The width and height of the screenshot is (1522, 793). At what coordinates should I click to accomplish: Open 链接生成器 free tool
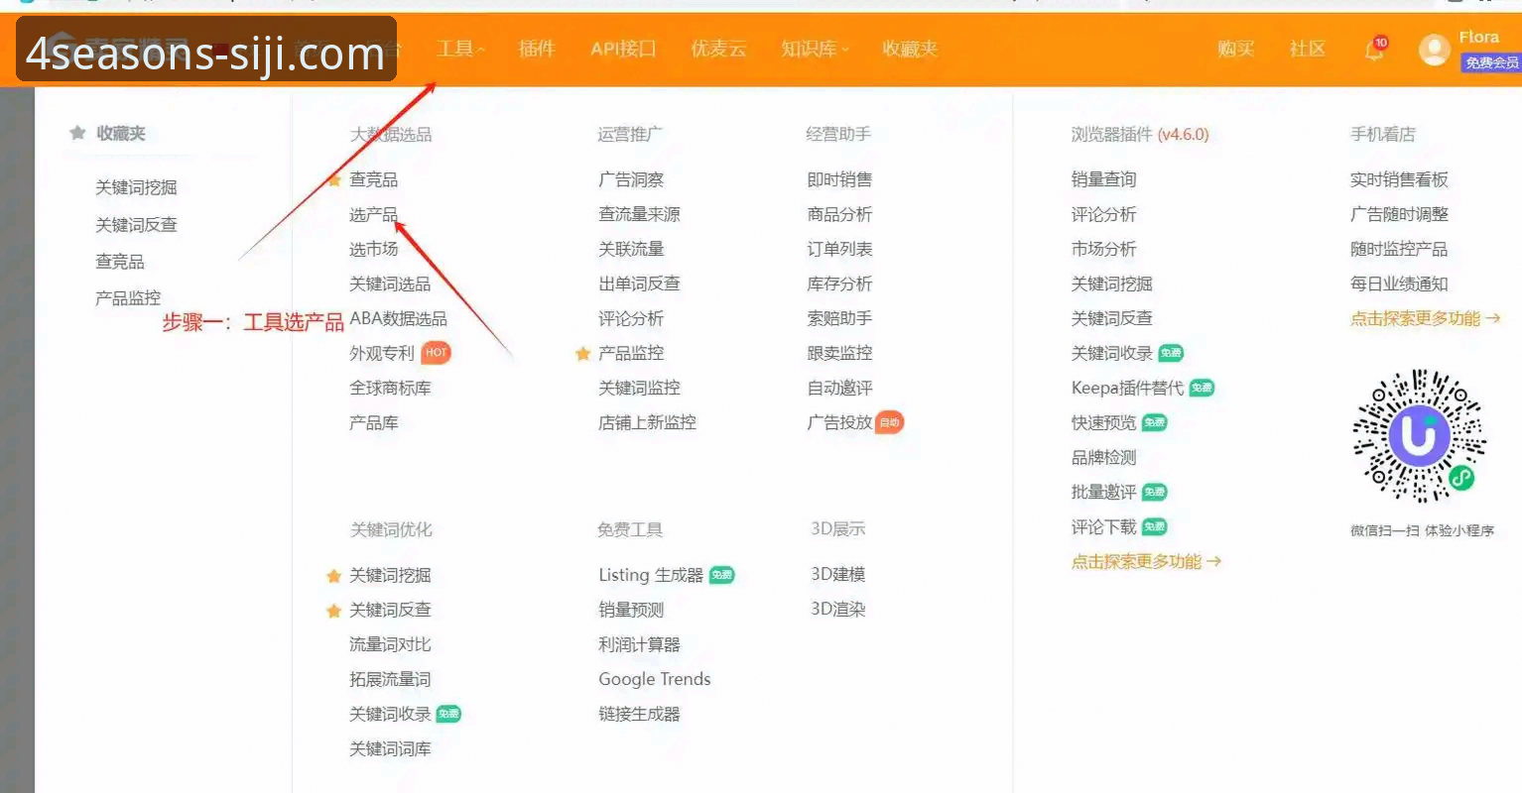coord(639,714)
